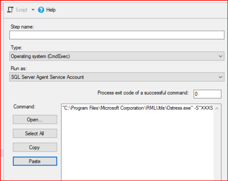The height and width of the screenshot is (181, 228).
Task: Expand the Run as combo box chevron
Action: (220, 77)
